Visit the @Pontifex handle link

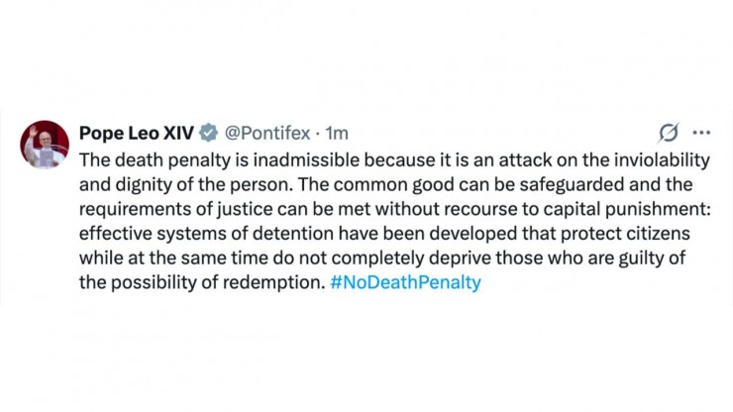pos(267,134)
